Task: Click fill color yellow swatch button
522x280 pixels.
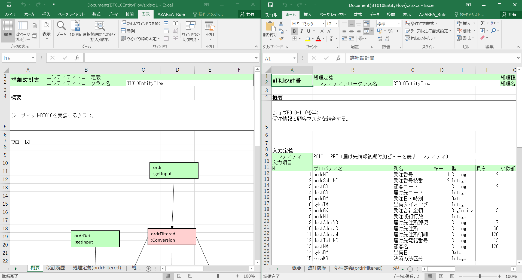Action: click(x=308, y=39)
